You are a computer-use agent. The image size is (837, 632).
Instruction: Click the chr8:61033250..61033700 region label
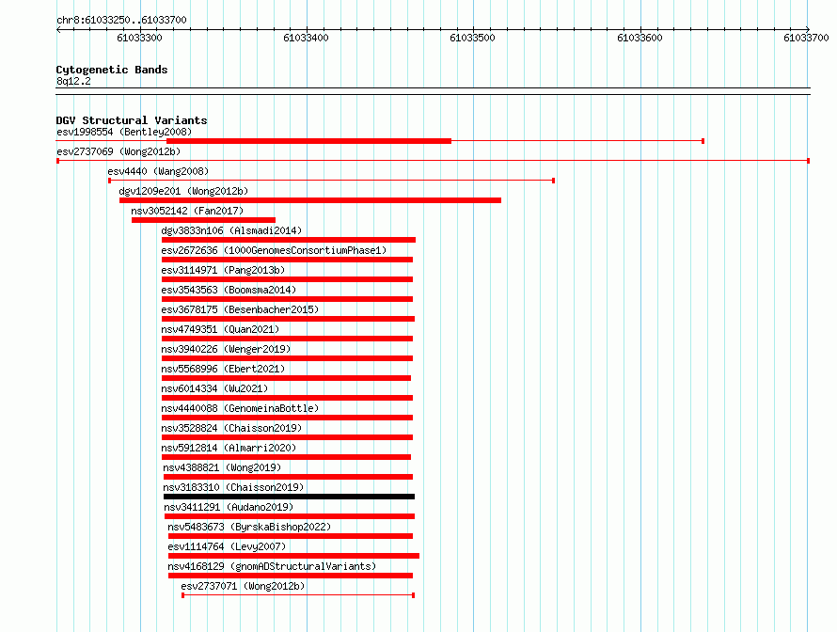point(121,20)
